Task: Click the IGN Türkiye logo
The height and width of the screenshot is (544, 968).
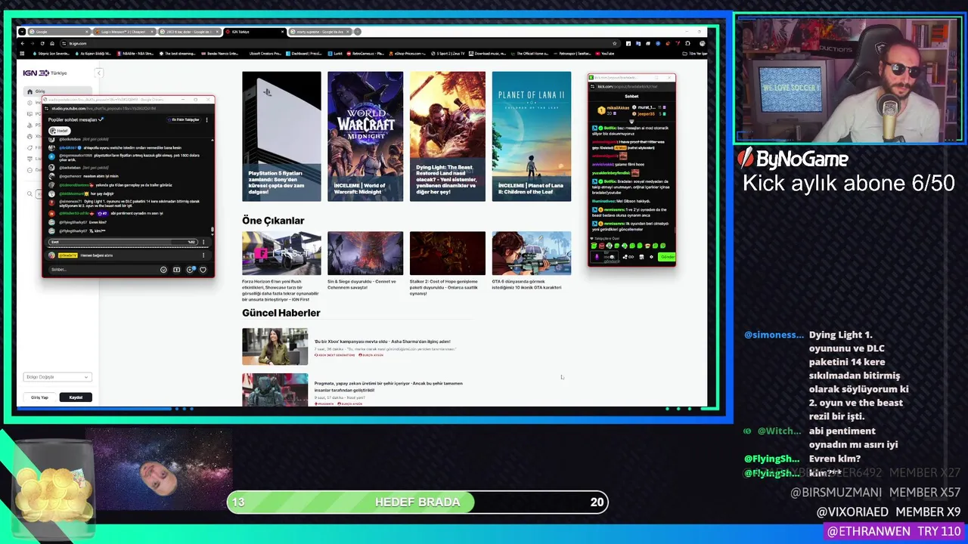Action: pos(45,73)
